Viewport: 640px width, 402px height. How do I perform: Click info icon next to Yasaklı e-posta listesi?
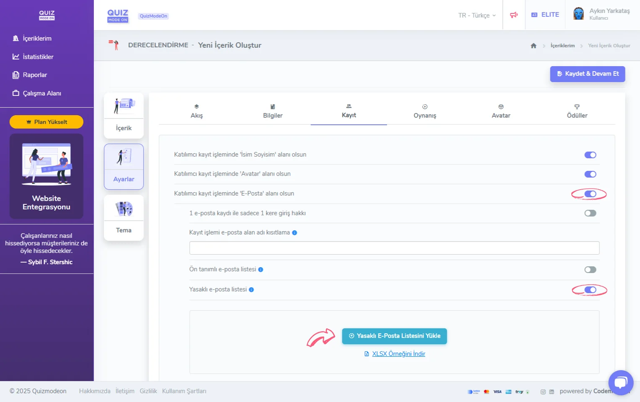tap(251, 290)
